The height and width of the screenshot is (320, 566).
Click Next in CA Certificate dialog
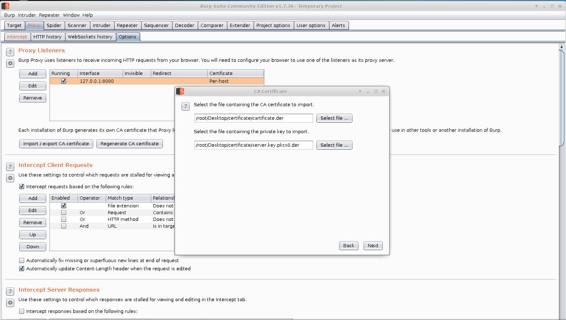pos(373,245)
